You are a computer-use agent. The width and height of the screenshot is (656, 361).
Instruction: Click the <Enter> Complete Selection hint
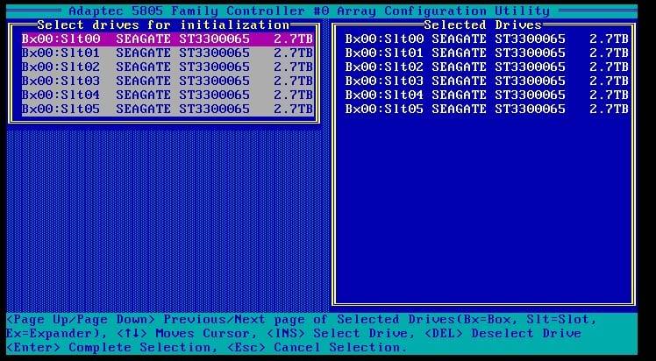112,347
